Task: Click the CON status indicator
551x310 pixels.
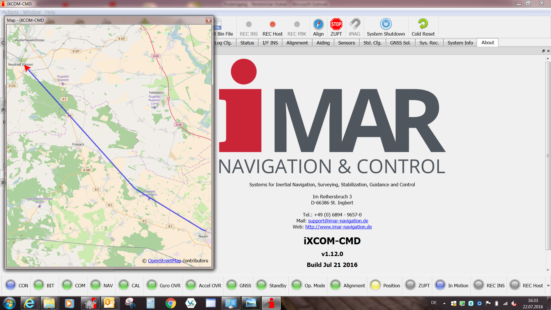Action: [11, 285]
